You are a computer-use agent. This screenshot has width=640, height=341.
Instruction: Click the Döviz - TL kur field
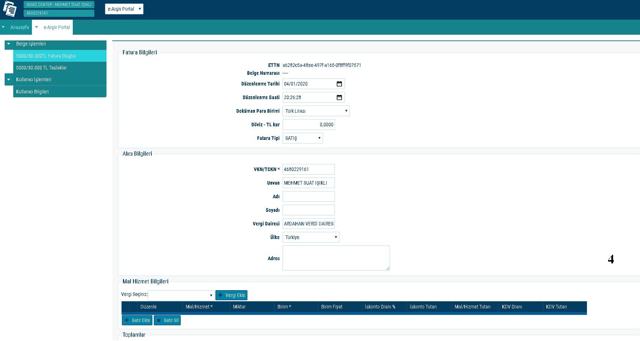308,125
